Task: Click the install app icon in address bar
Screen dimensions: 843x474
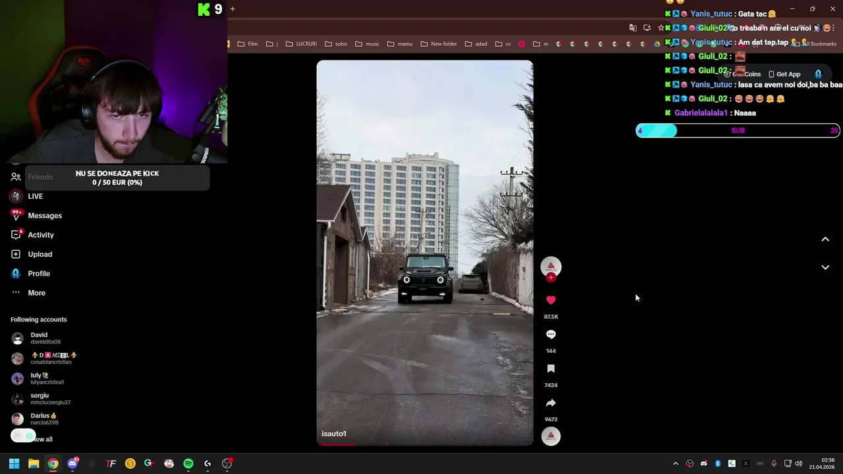Action: tap(647, 28)
